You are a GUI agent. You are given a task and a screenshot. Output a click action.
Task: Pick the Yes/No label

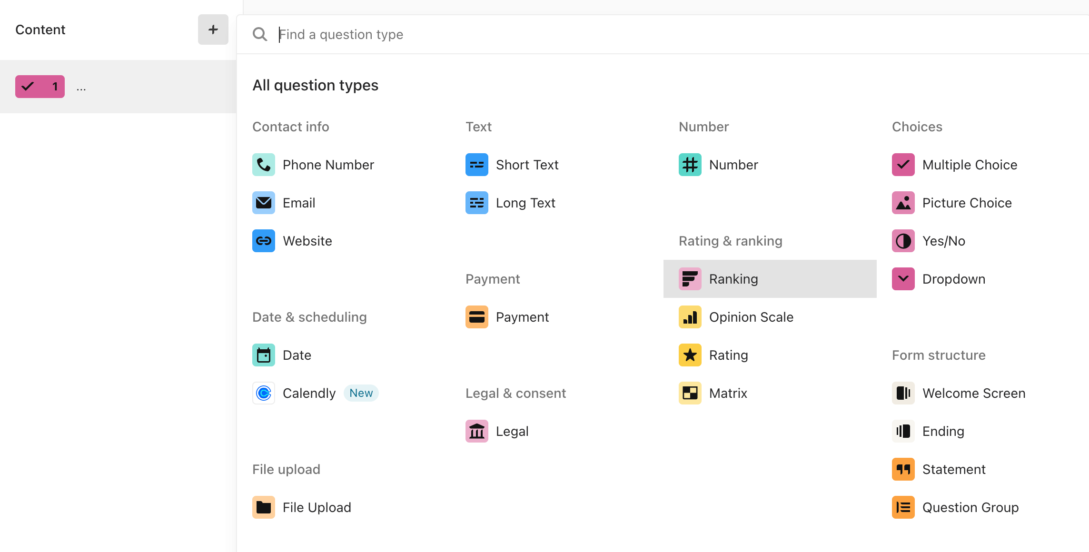pos(944,241)
